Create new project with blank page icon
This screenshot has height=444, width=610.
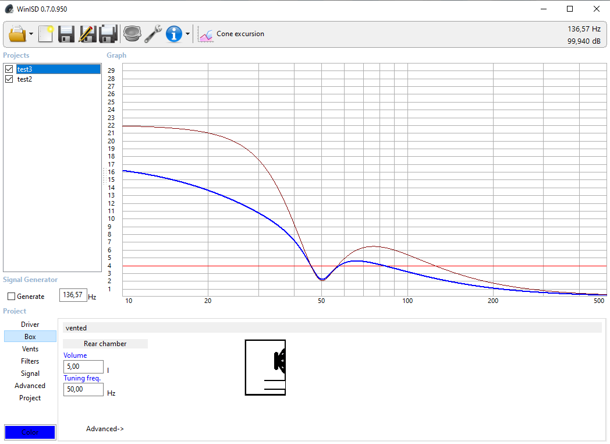(45, 34)
